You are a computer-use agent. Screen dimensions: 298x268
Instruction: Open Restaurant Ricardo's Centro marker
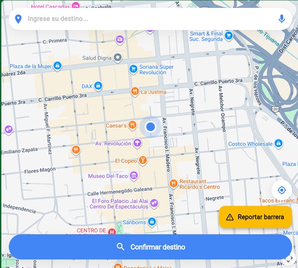(x=173, y=184)
